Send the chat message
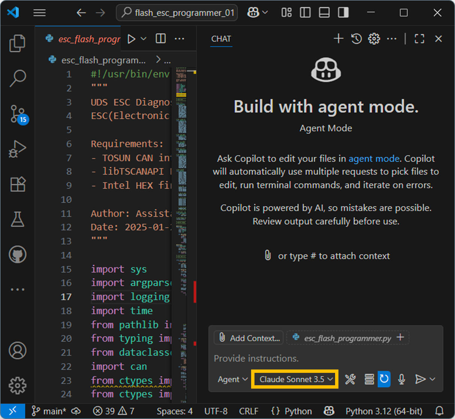Image resolution: width=455 pixels, height=419 pixels. (x=421, y=379)
